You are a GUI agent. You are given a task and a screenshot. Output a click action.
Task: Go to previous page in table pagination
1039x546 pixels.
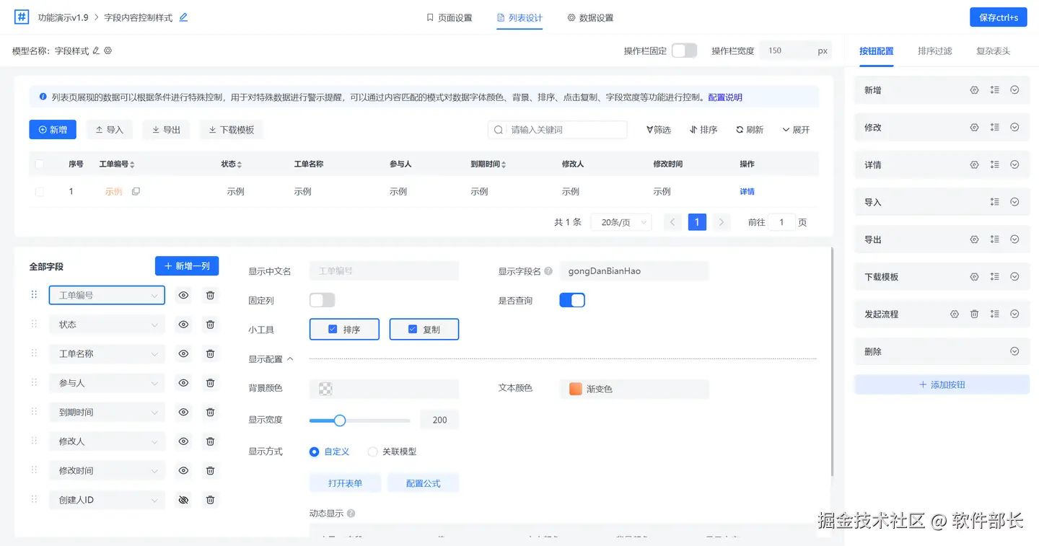[x=672, y=222]
